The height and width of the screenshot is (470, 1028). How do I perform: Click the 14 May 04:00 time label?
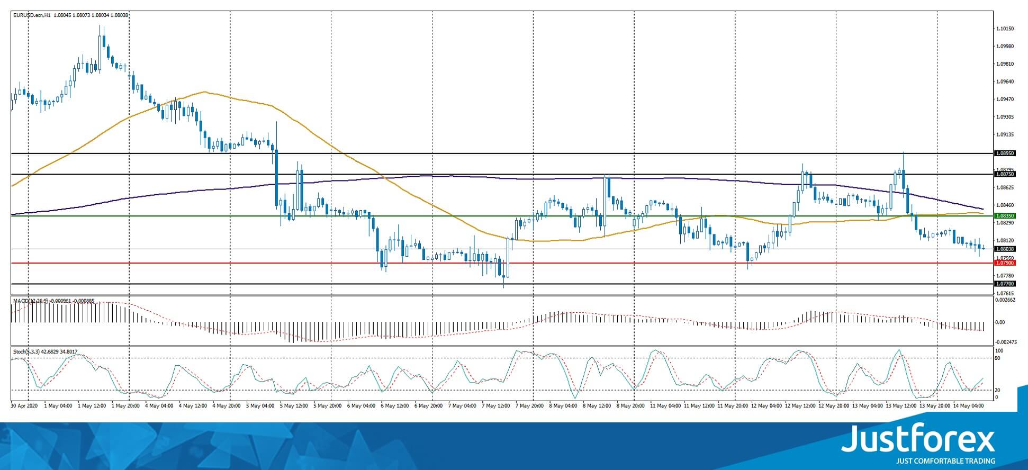pyautogui.click(x=968, y=406)
